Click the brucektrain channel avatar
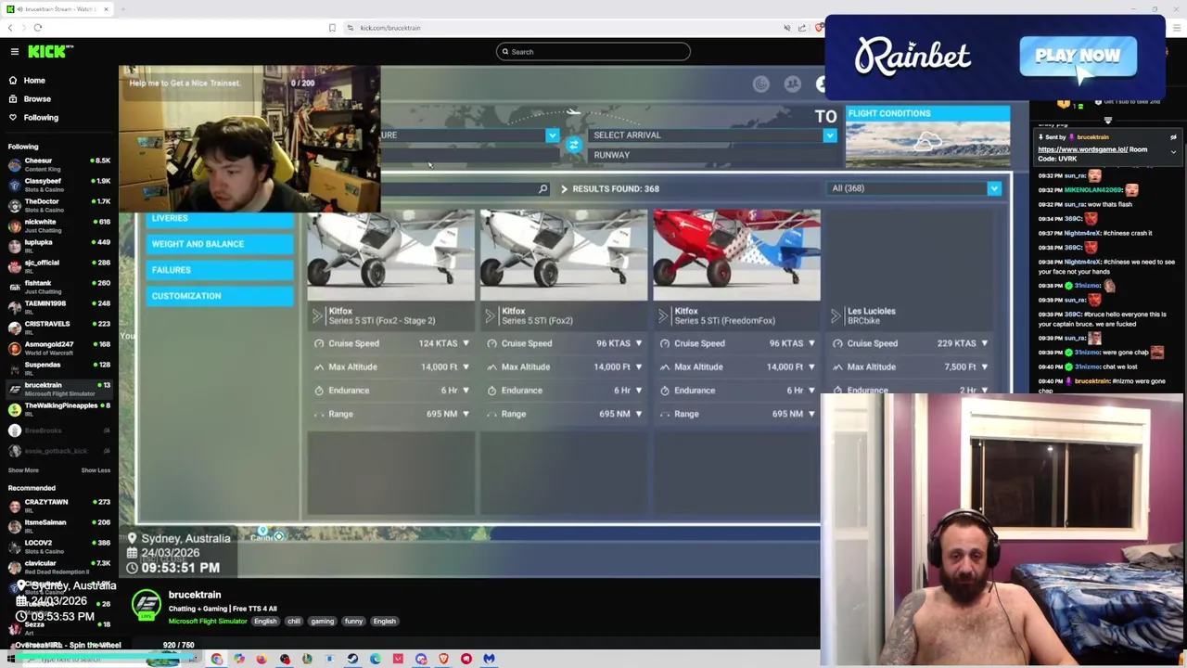 pyautogui.click(x=147, y=606)
